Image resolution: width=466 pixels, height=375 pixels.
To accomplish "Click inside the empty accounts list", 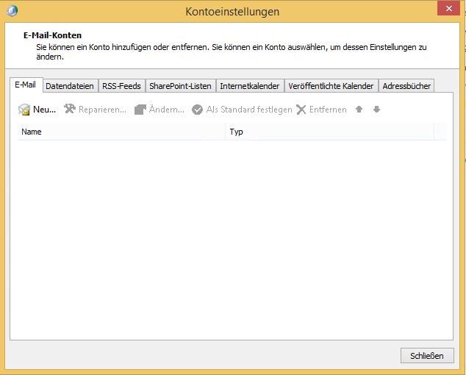I will pos(232,235).
